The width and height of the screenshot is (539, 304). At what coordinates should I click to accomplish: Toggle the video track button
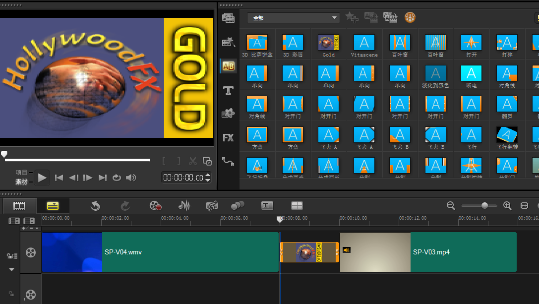pyautogui.click(x=31, y=252)
